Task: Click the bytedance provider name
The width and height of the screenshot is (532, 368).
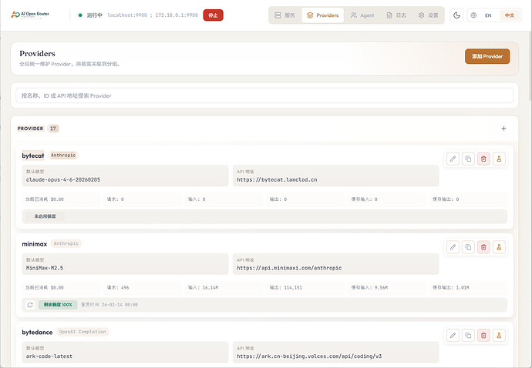Action: pos(37,332)
